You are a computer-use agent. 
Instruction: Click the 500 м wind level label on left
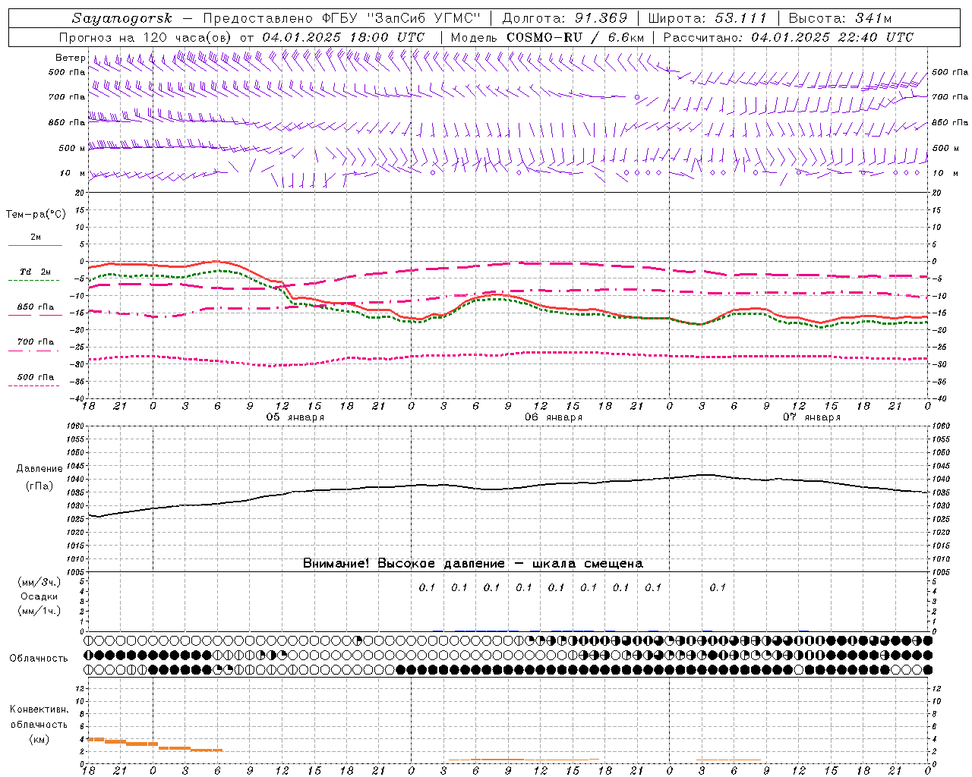point(72,148)
